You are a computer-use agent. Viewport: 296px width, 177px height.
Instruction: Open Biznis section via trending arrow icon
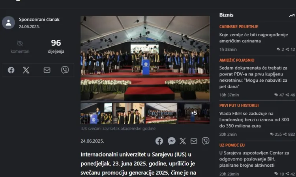[292, 15]
